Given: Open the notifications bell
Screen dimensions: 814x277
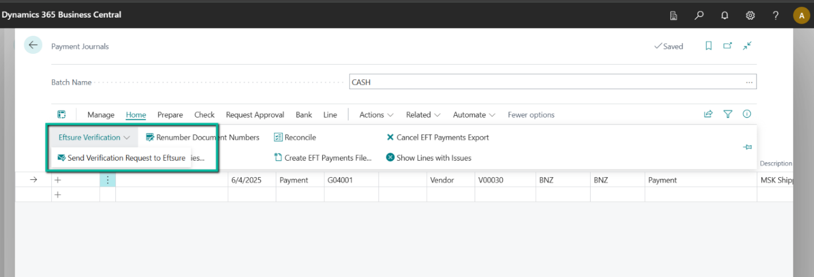Looking at the screenshot, I should click(725, 15).
